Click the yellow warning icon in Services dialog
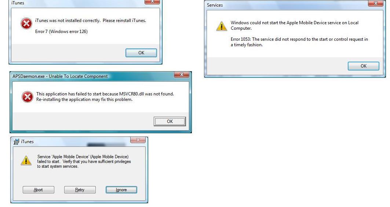 click(x=221, y=26)
